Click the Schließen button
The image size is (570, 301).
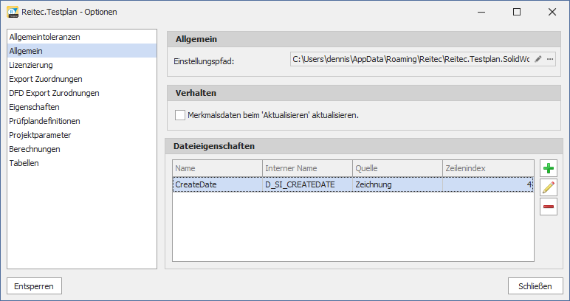coord(535,286)
